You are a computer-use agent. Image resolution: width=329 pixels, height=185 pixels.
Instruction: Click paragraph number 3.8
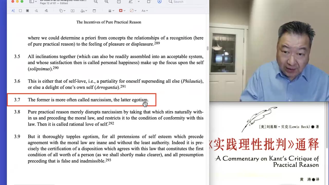pos(17,112)
